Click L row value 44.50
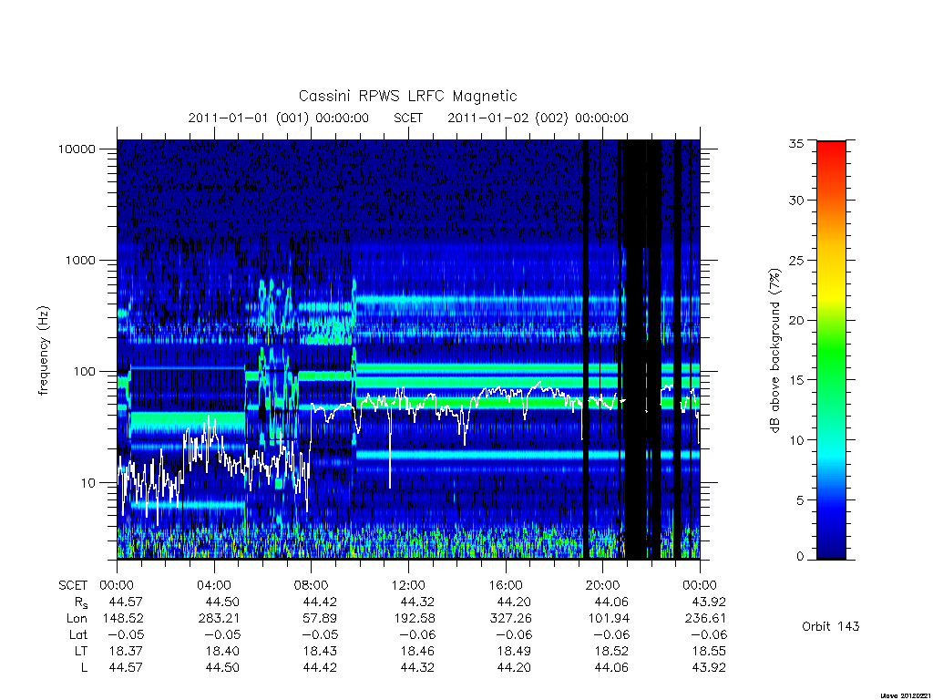 [x=222, y=667]
